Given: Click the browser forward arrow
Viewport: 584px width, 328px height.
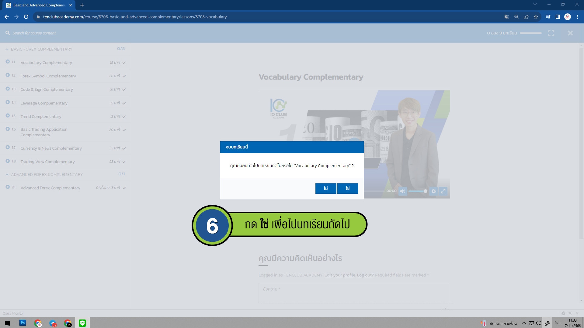Looking at the screenshot, I should click(16, 17).
